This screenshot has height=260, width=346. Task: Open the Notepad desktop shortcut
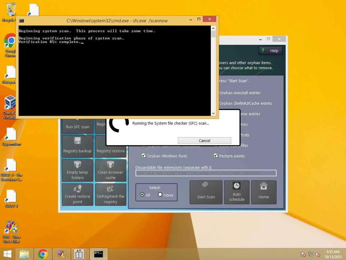10,75
